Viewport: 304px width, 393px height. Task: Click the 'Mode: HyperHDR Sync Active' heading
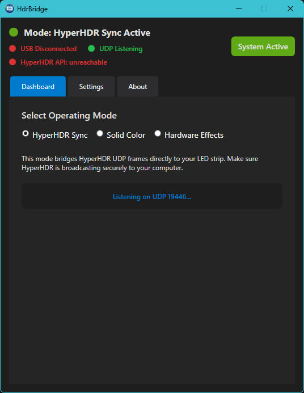[87, 32]
